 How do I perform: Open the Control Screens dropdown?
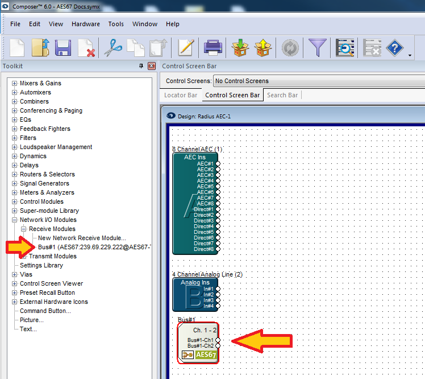319,81
